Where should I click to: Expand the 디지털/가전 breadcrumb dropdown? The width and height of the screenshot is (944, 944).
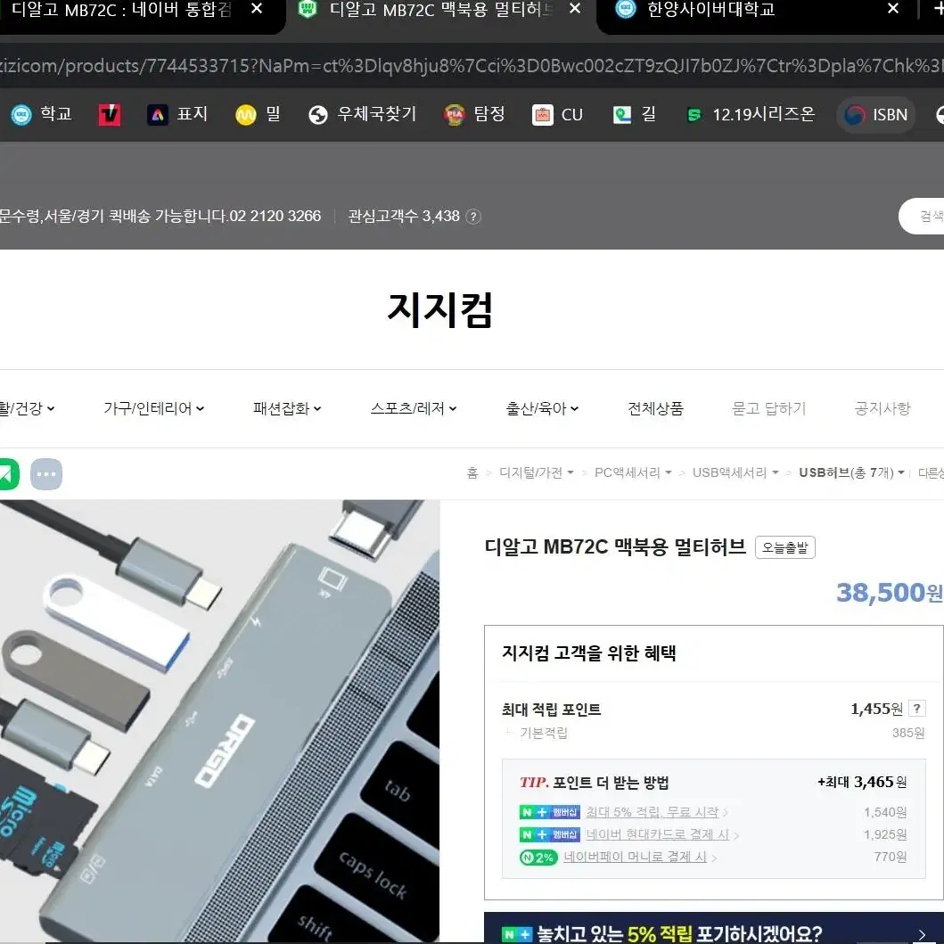[x=537, y=472]
